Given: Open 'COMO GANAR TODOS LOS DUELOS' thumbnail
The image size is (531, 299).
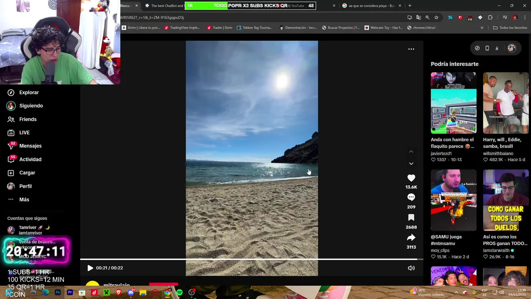Looking at the screenshot, I should pos(506,200).
